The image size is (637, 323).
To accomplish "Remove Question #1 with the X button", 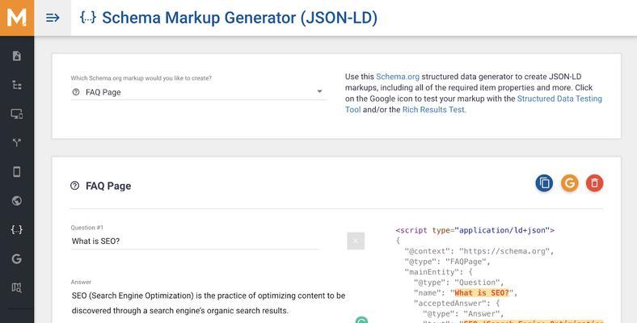I will coord(356,241).
